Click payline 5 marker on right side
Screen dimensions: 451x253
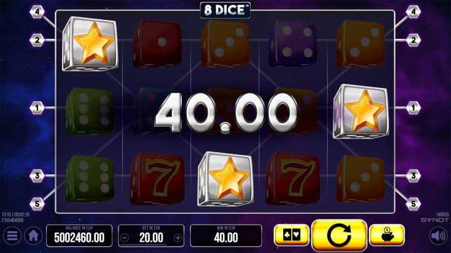(x=413, y=204)
